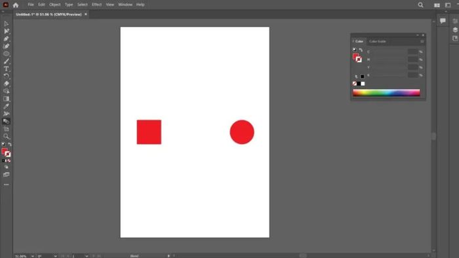Click the C value input field
Viewport: 459px width, 258px height.
pyautogui.click(x=412, y=52)
